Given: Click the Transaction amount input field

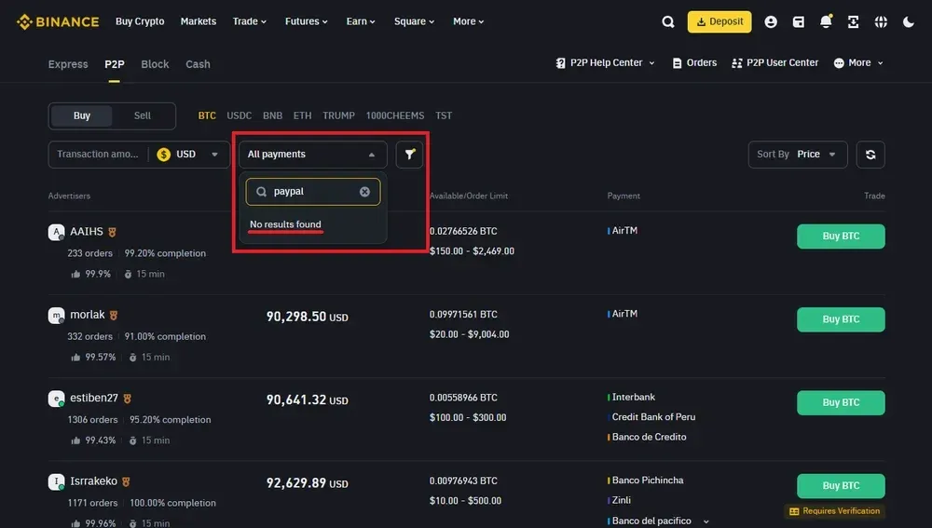Looking at the screenshot, I should 98,155.
